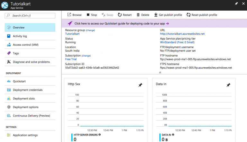This screenshot has height=142, width=247.
Task: Pin the blade to dashboard
Action: tap(236, 4)
